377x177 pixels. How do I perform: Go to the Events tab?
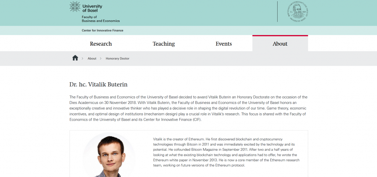(223, 44)
